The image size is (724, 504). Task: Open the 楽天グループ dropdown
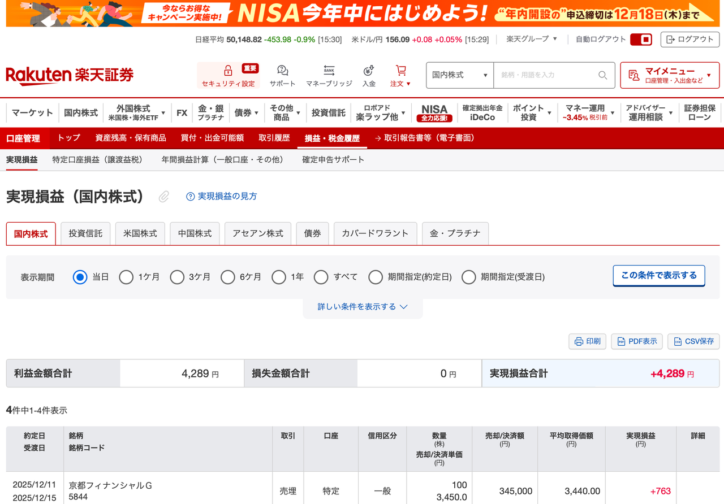tap(531, 40)
